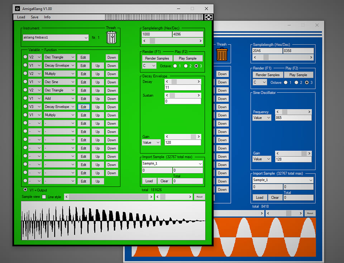Open the first row Osc Triangle function dropdown
The image size is (344, 263).
click(x=59, y=57)
